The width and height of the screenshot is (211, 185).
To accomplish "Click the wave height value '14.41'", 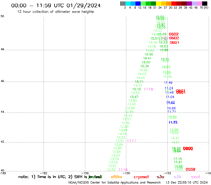I will pyautogui.click(x=175, y=138).
